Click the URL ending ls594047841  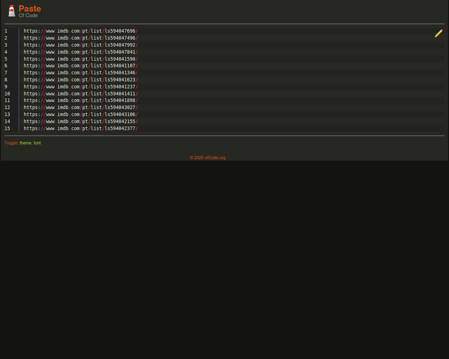81,52
